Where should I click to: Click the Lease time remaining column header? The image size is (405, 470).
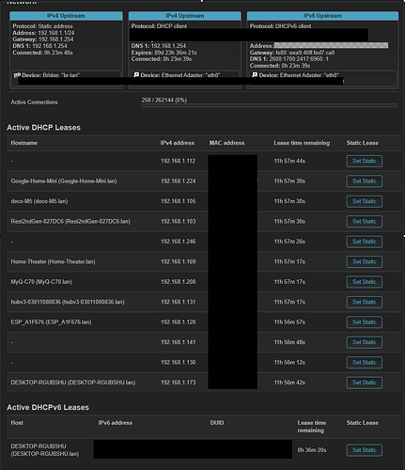tap(302, 143)
